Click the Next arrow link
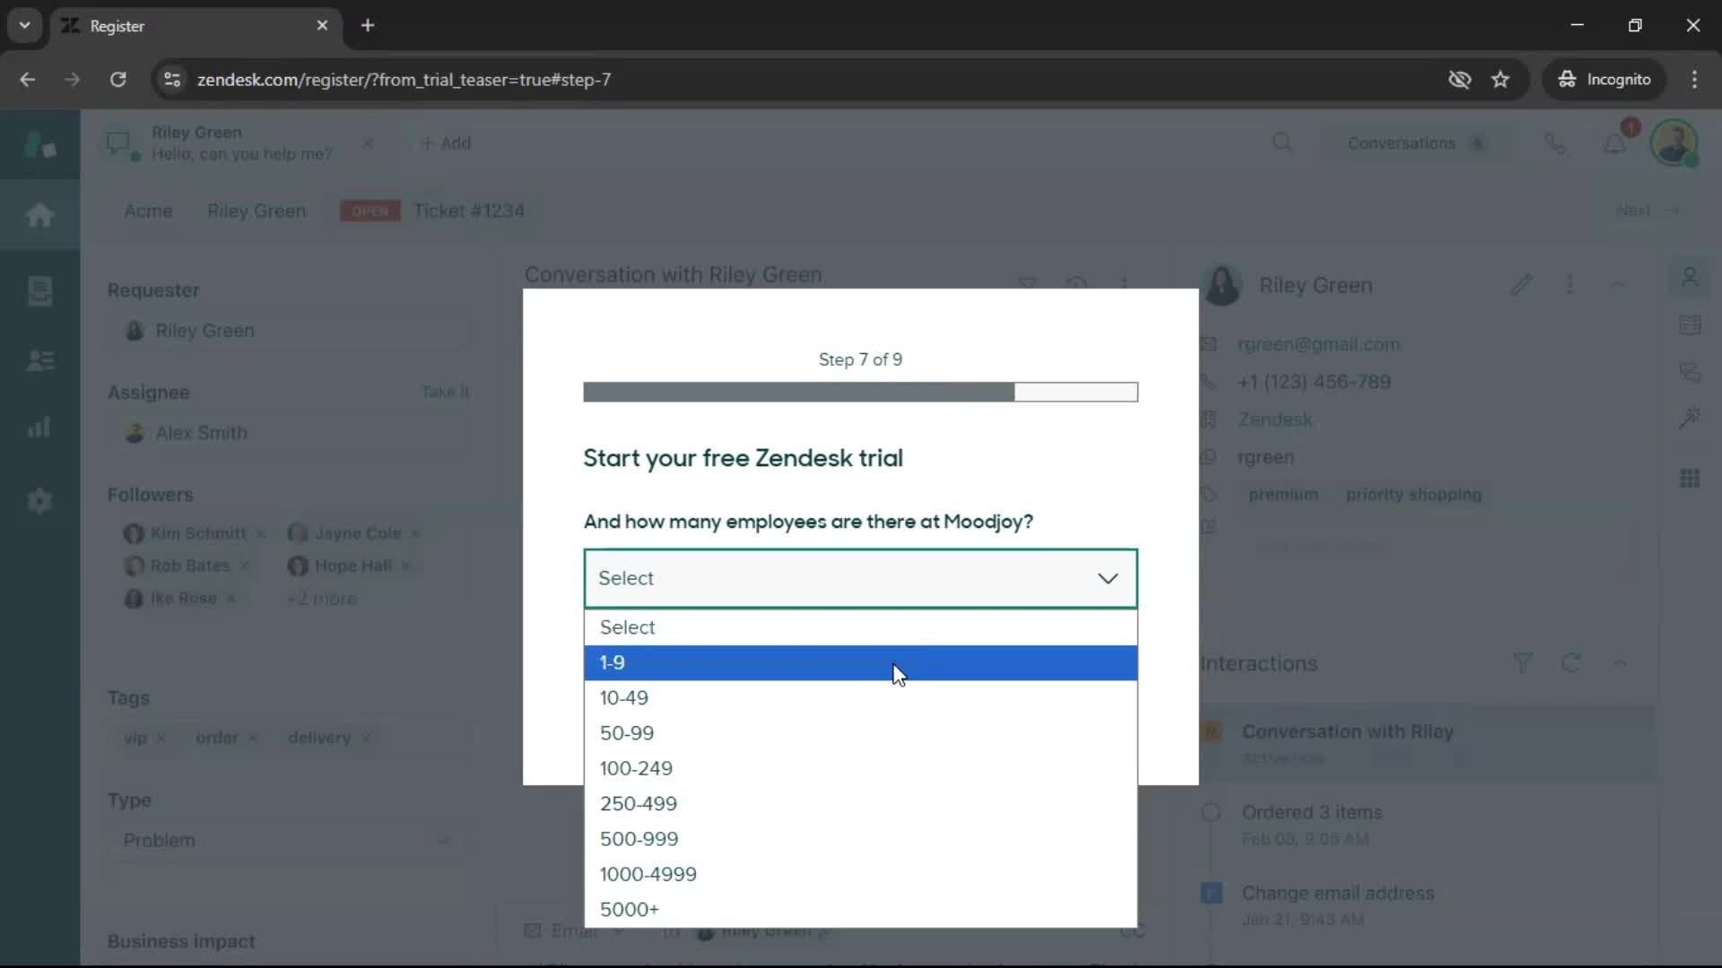This screenshot has height=968, width=1722. click(x=1648, y=211)
